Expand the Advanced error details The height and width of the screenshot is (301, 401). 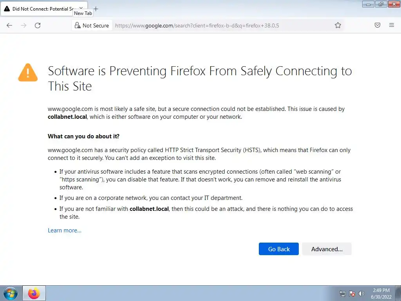point(327,249)
